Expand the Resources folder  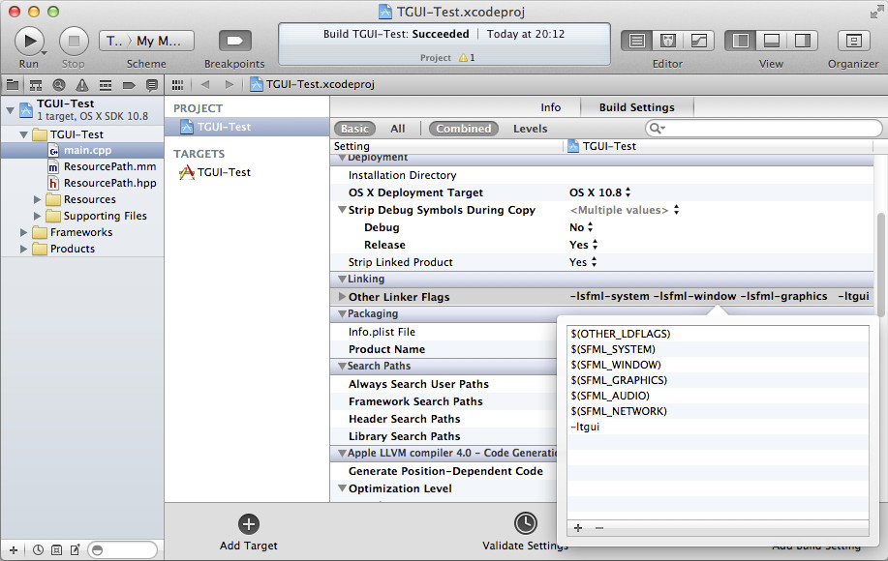pos(37,199)
